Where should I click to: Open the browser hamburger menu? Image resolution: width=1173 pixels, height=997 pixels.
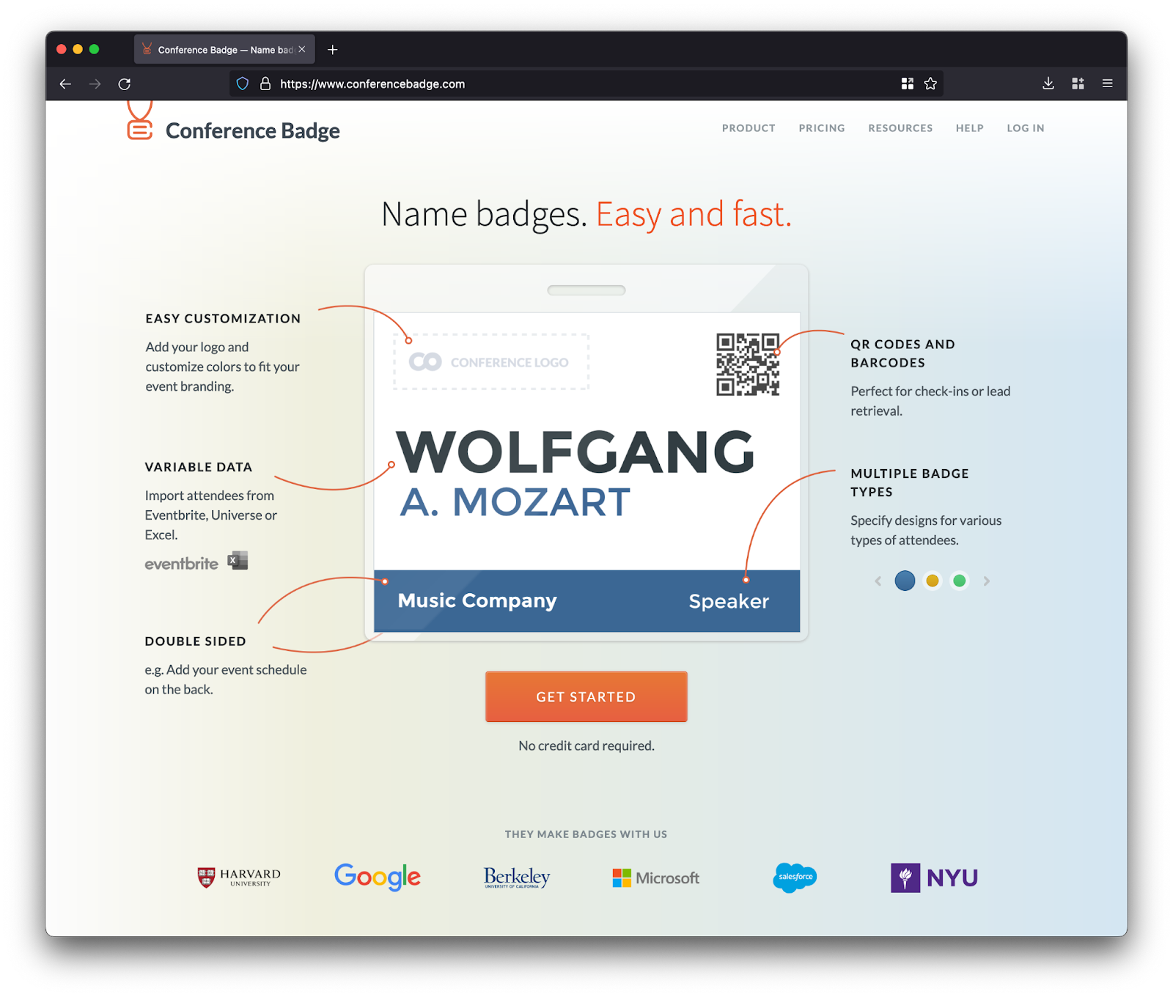[x=1107, y=84]
